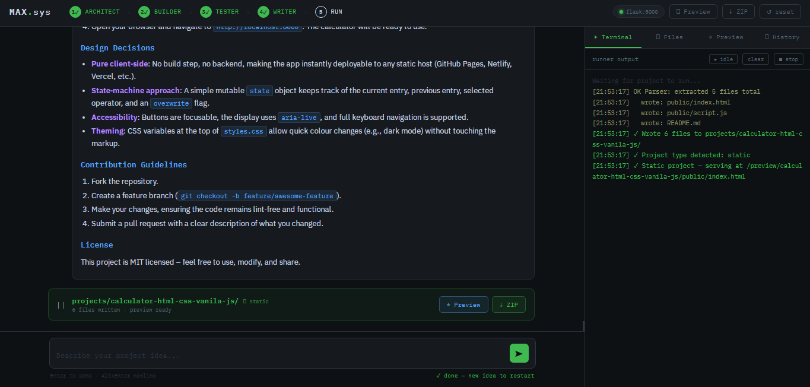810x387 pixels.
Task: Select the Tester step 3 circle
Action: tap(206, 12)
